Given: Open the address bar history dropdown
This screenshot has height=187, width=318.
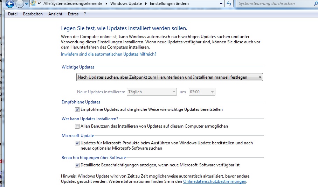Looking at the screenshot, I should [221, 3].
